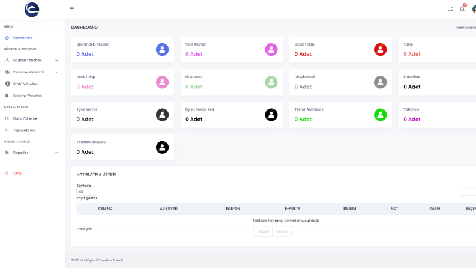Image resolution: width=476 pixels, height=268 pixels.
Task: Click the HATIRLATMA LİSTESİ heading
Action: (x=96, y=174)
